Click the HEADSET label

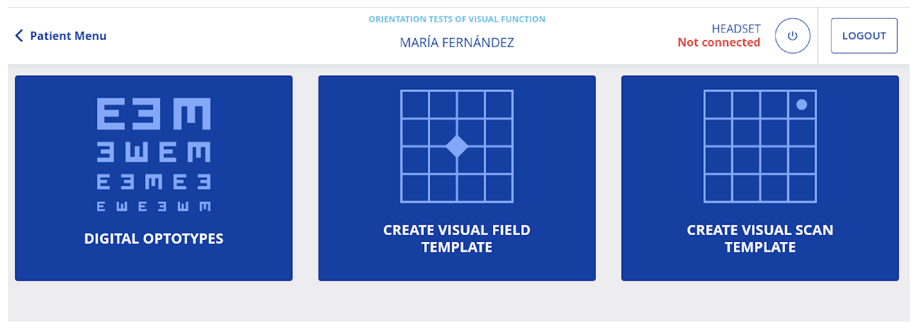tap(736, 29)
